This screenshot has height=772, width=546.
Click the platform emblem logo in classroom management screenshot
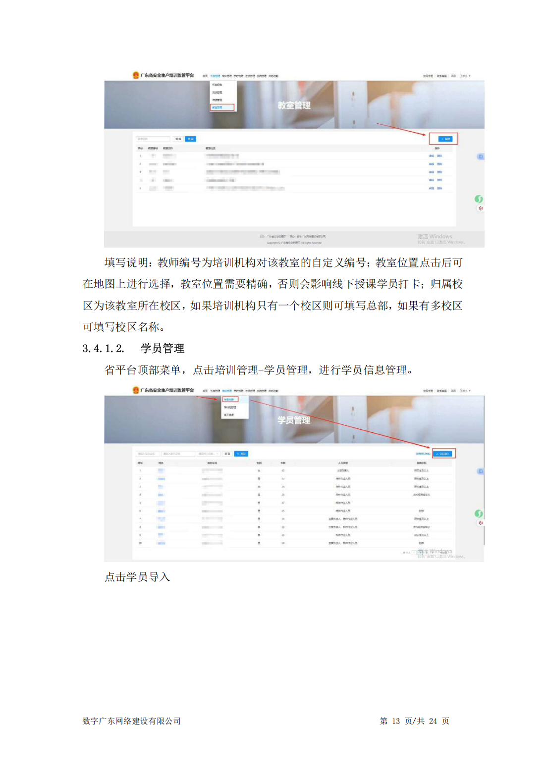tap(136, 75)
